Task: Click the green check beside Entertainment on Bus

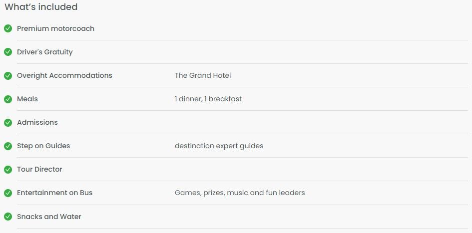Action: (8, 193)
